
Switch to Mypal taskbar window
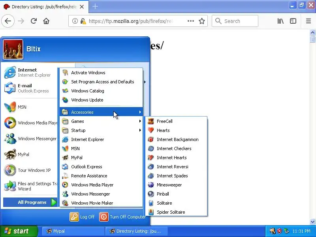click(73, 231)
